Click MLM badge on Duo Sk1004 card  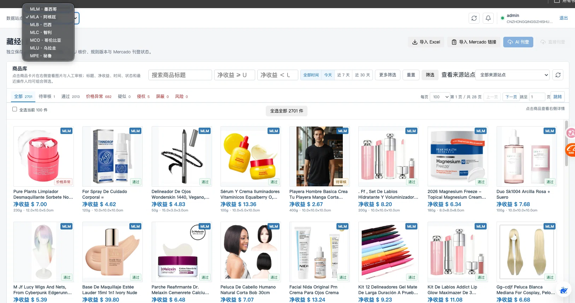550,131
